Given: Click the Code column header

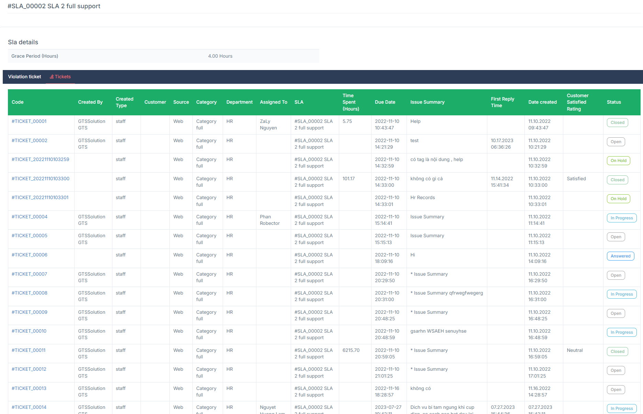Looking at the screenshot, I should [x=17, y=102].
